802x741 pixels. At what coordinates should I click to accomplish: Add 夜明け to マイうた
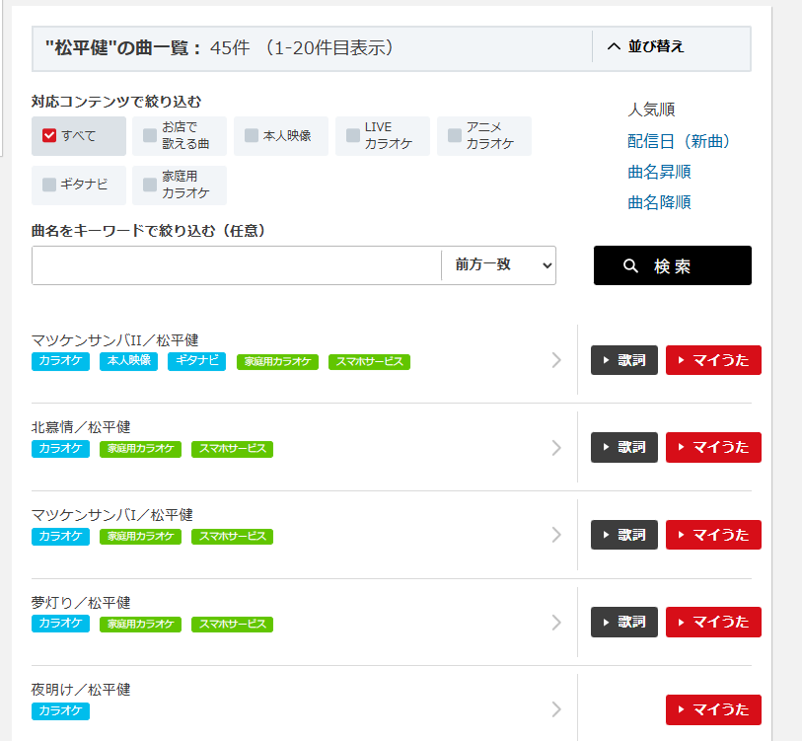pyautogui.click(x=713, y=709)
